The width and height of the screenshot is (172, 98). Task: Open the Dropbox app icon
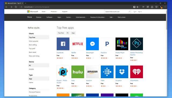pos(122,72)
